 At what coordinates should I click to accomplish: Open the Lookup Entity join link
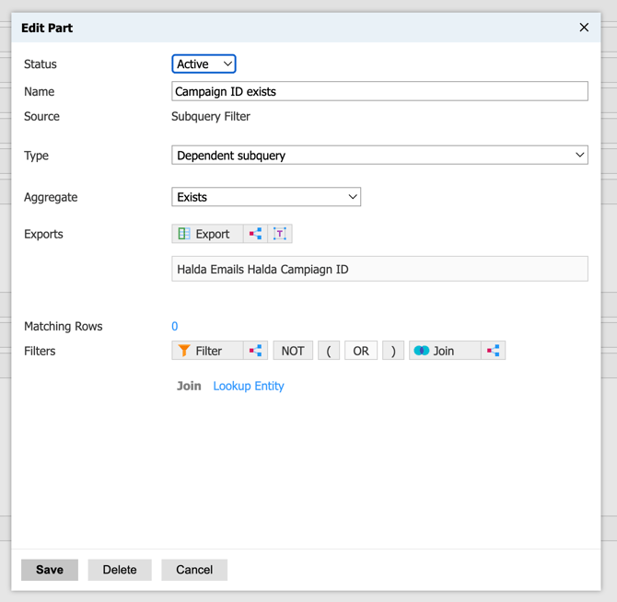coord(249,386)
